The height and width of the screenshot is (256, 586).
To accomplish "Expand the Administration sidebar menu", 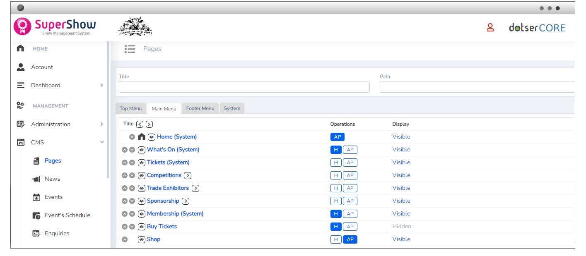I will coord(102,124).
